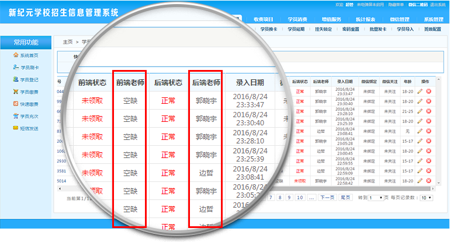Edit the record entered at 22:59:09
Image resolution: width=450 pixels, height=242 pixels.
tap(420, 171)
